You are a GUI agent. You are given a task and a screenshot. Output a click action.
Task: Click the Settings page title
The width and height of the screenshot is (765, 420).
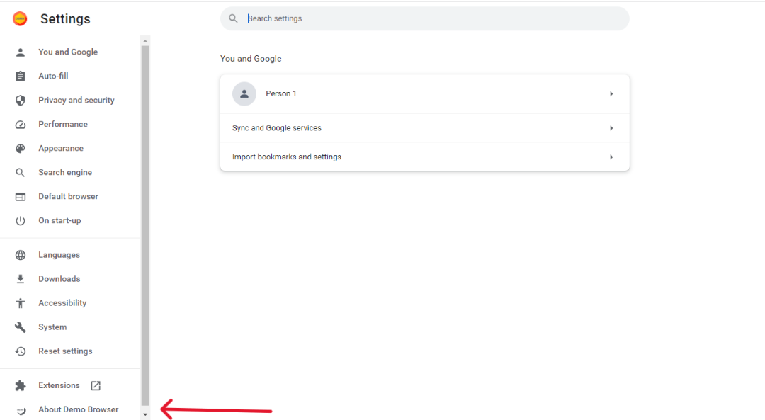[x=65, y=19]
